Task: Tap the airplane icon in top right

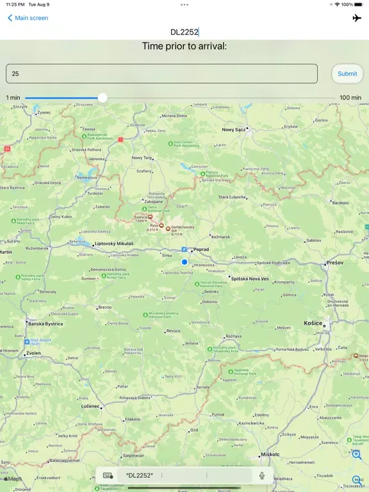Action: [357, 18]
